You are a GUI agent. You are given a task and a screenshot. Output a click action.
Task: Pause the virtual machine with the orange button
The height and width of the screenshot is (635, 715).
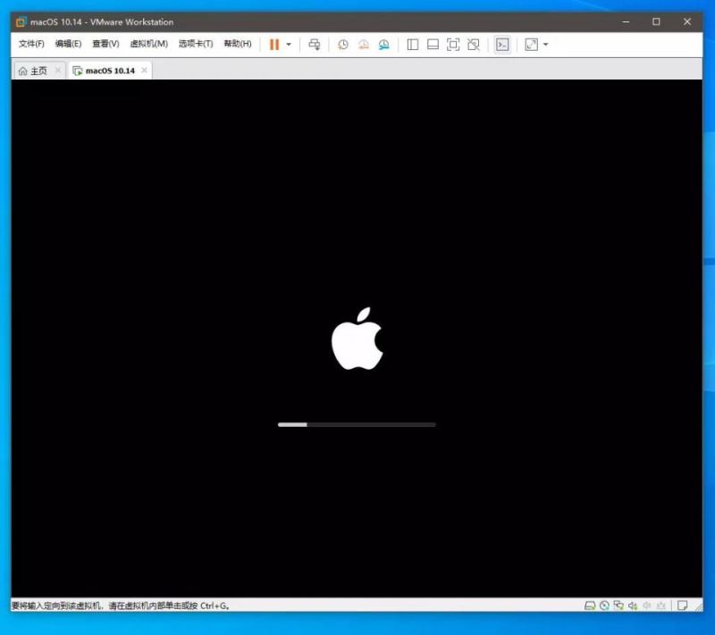274,44
